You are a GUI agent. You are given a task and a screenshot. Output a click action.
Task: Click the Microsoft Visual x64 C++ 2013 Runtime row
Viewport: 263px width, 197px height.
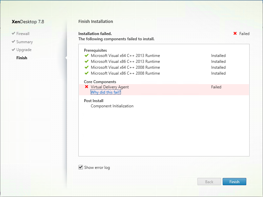164,56
